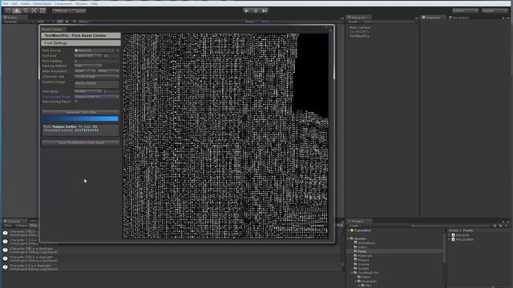Click the Font Padding input field

point(96,61)
